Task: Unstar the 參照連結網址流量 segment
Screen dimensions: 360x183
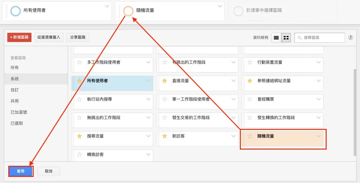Action: point(250,81)
